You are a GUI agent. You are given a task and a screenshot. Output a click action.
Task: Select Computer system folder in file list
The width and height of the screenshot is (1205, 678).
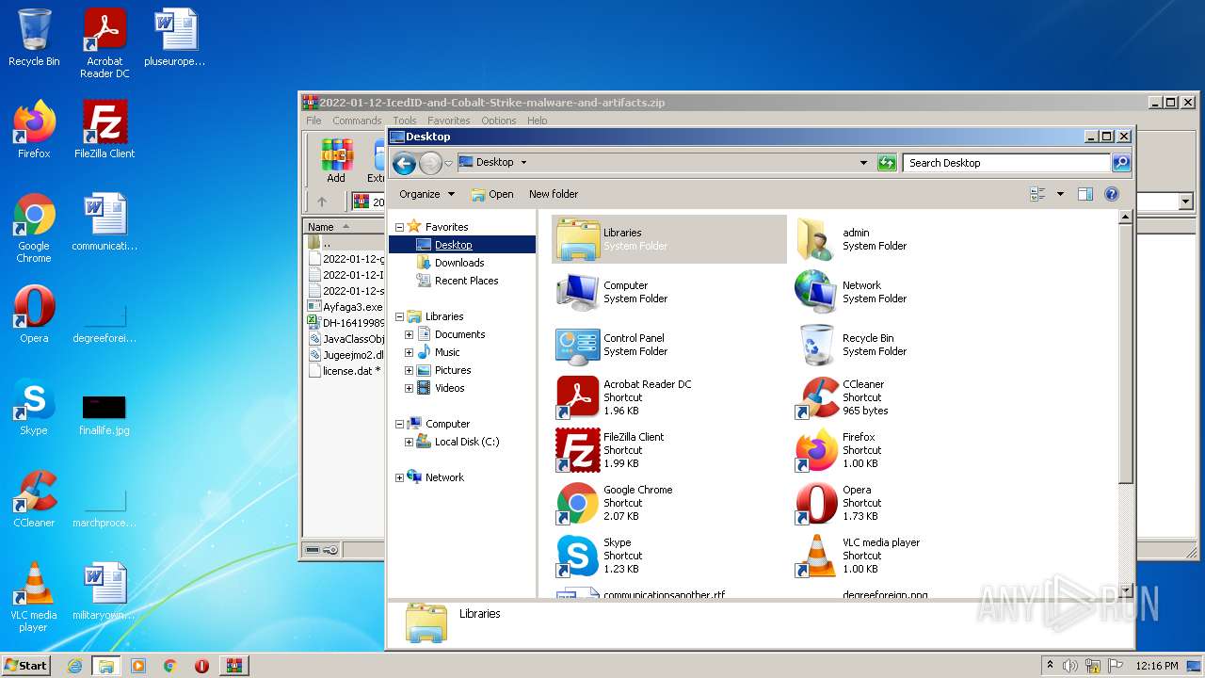(x=668, y=292)
